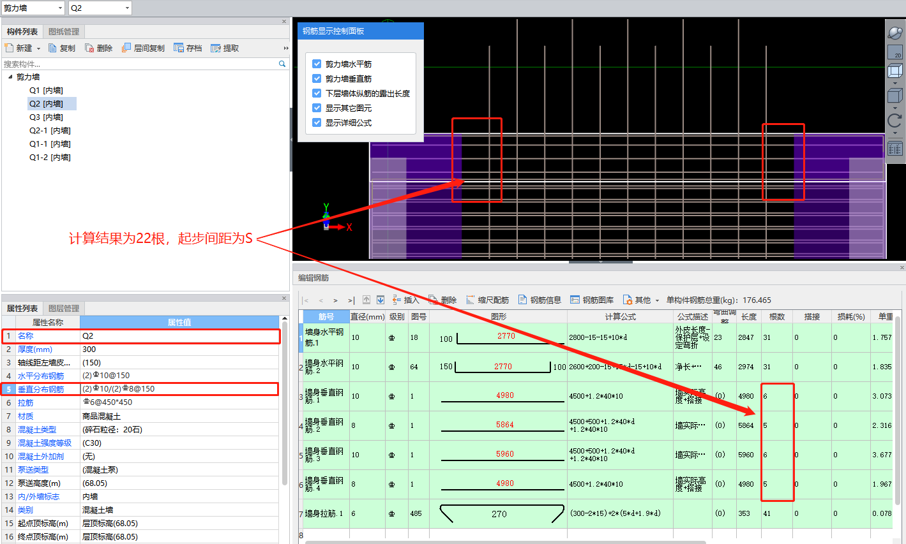Close the component list panel
Screen dimensions: 906x544
[x=284, y=22]
